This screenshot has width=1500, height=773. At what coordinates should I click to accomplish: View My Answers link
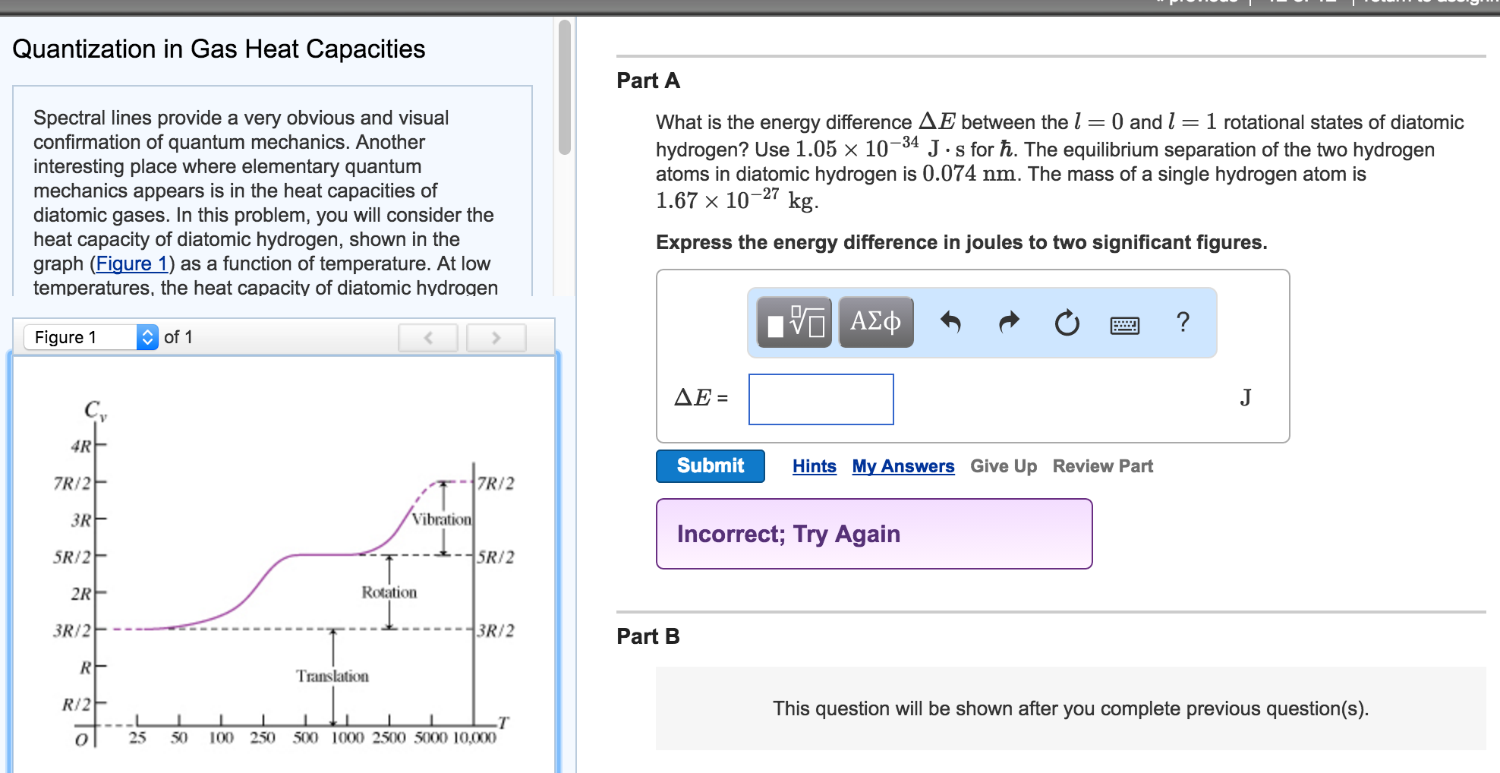(x=903, y=466)
